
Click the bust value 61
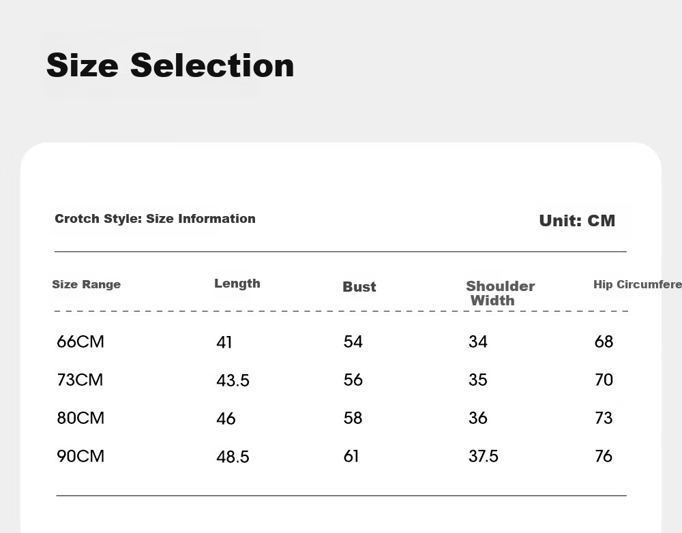pyautogui.click(x=351, y=457)
